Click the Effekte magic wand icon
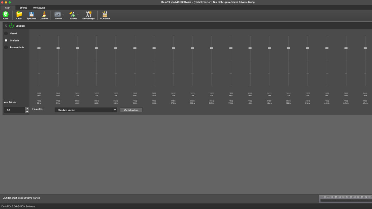Viewport: 372px width, 209px height. [73, 14]
